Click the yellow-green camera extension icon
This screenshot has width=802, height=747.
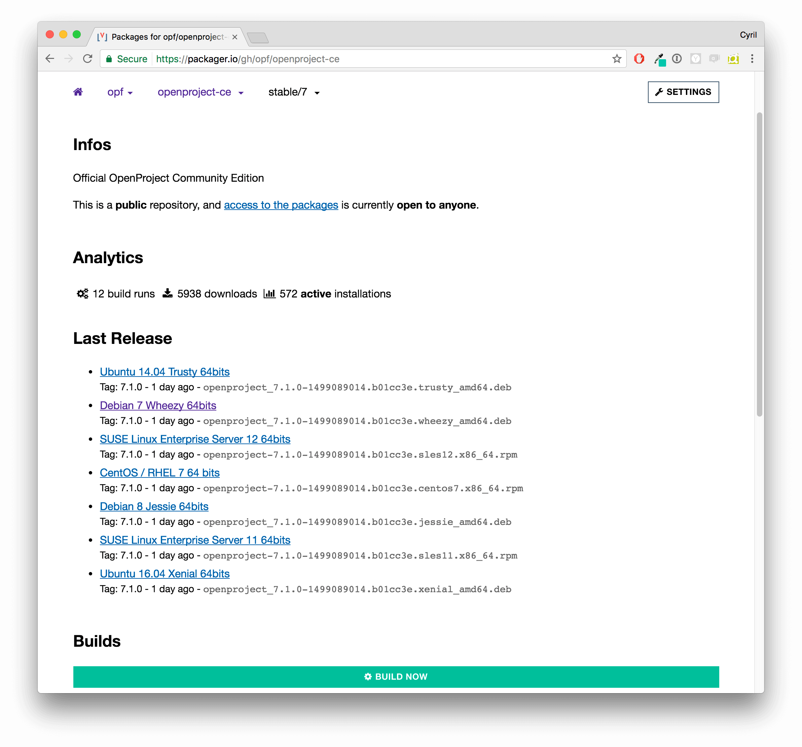coord(733,59)
